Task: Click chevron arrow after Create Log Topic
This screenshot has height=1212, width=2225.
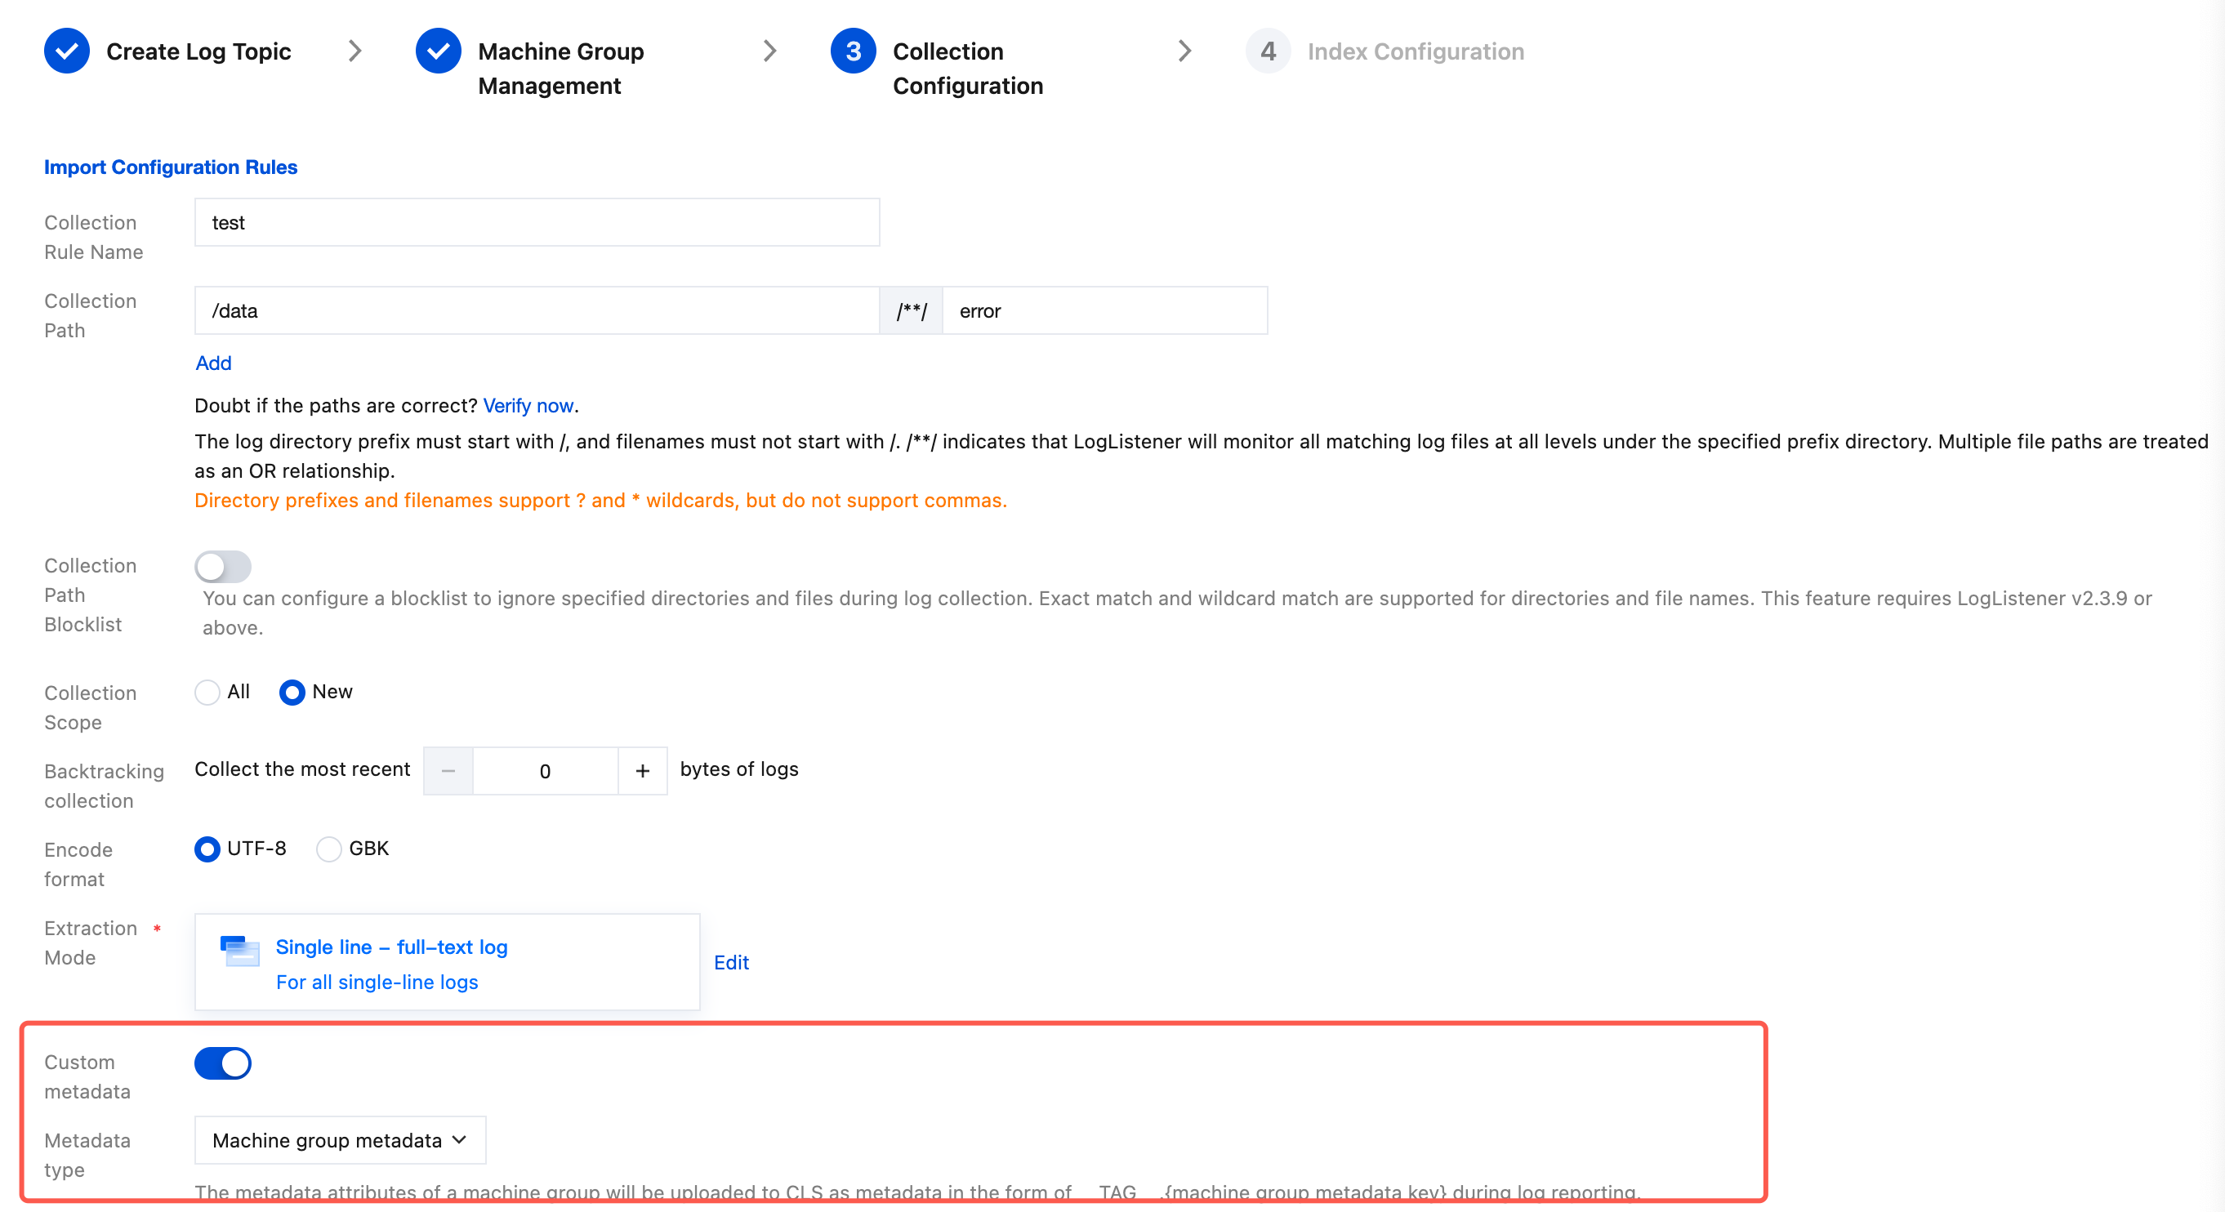Action: click(x=354, y=51)
